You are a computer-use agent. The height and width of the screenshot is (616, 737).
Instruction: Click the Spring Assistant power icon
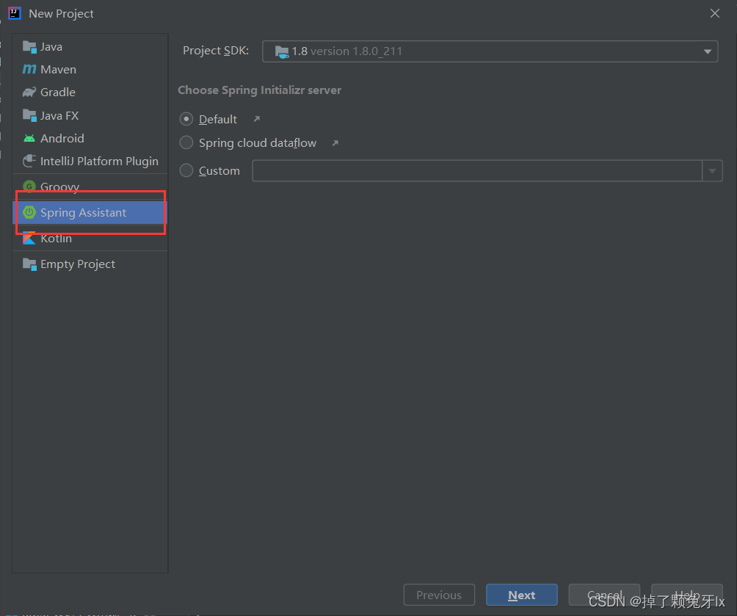pyautogui.click(x=29, y=212)
